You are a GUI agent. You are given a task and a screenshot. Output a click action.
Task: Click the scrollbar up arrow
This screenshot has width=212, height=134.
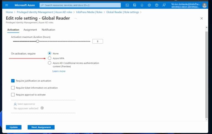click(x=206, y=27)
